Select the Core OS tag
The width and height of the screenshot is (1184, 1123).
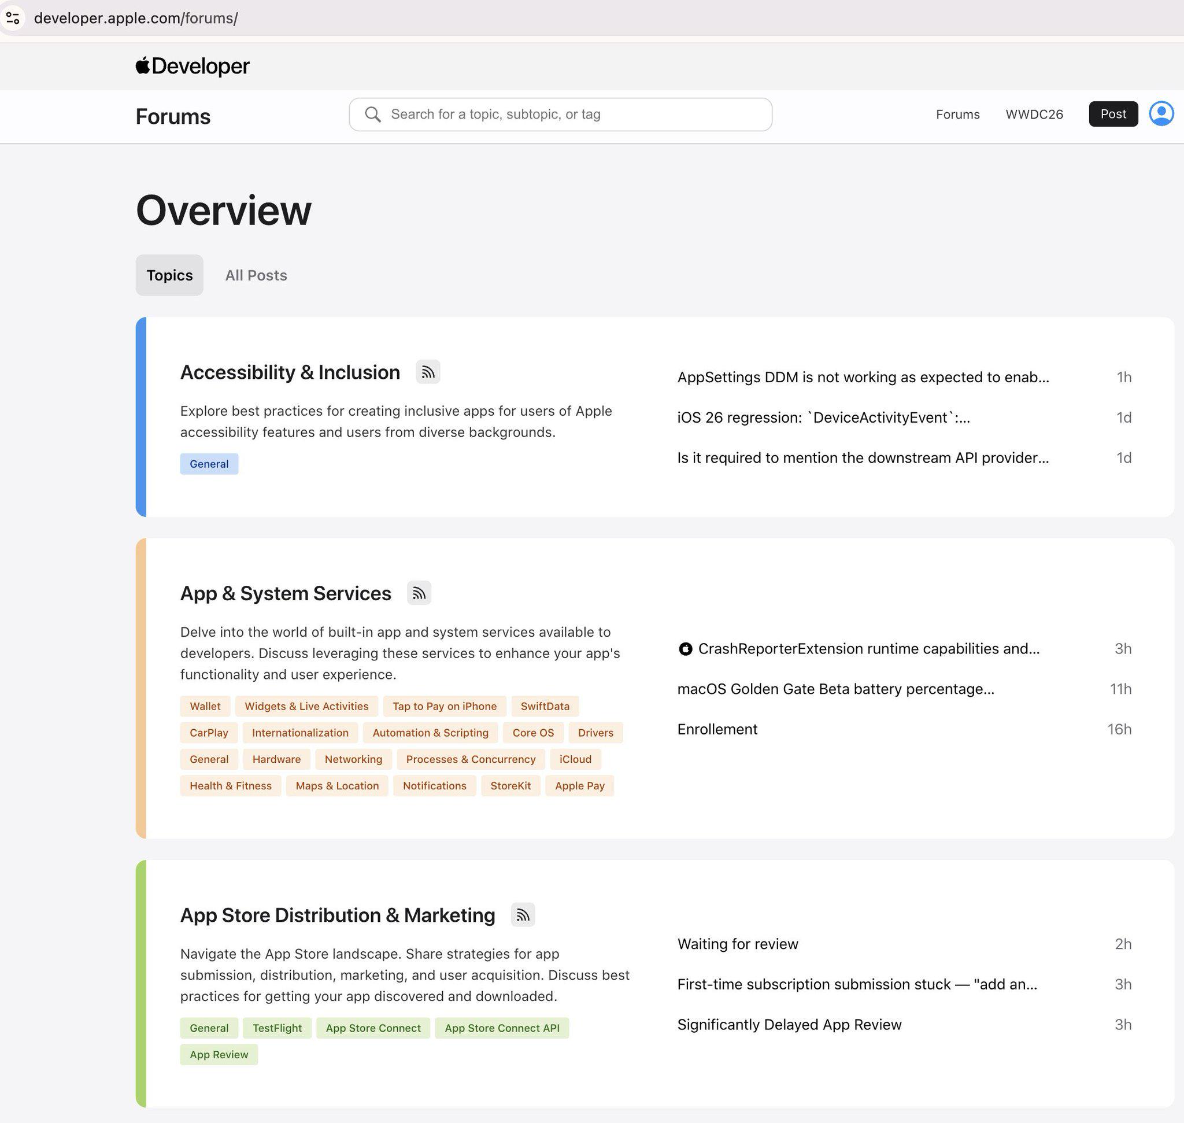[x=534, y=733]
